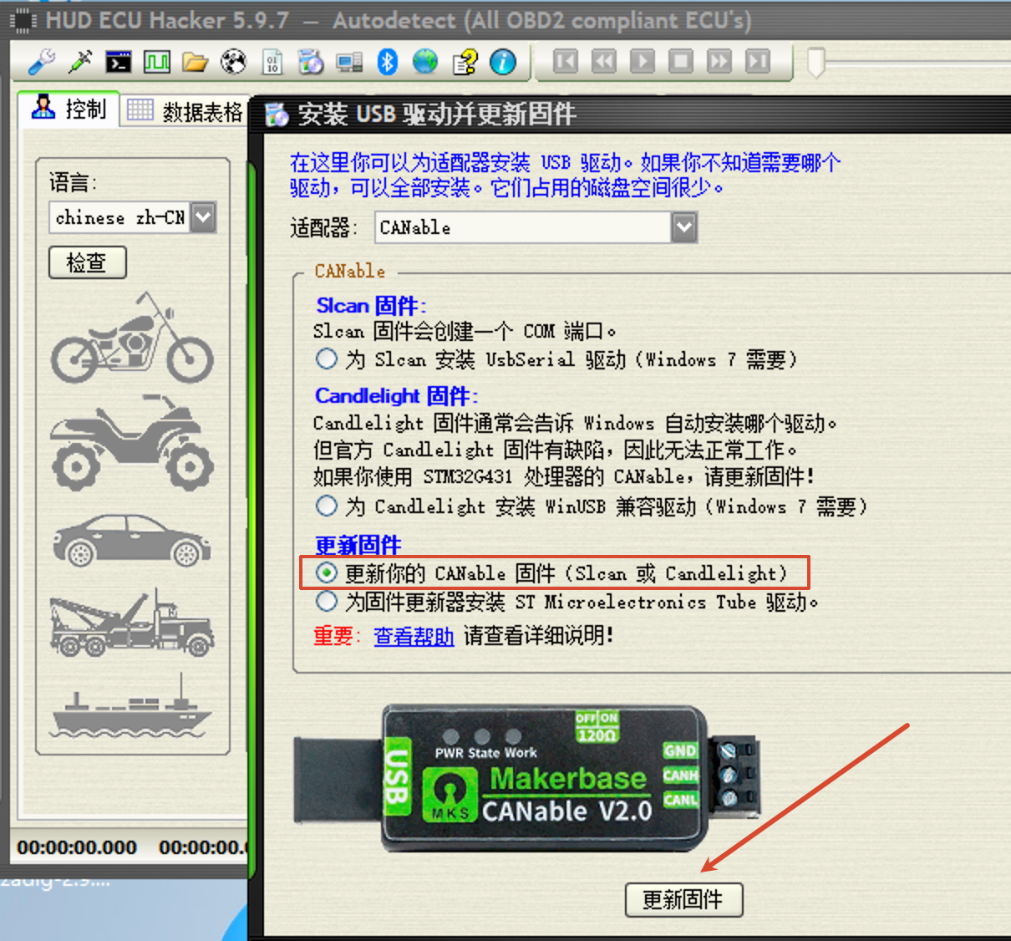
Task: Click the skip-to-start playback button
Action: (x=566, y=62)
